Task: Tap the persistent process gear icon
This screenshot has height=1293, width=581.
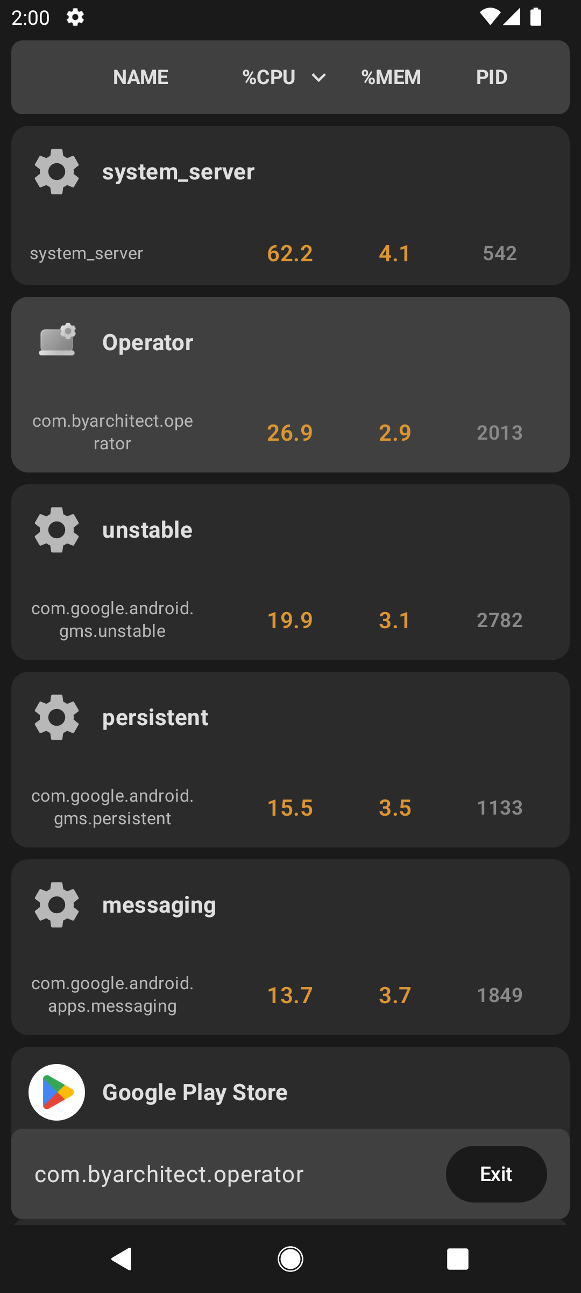Action: coord(56,717)
